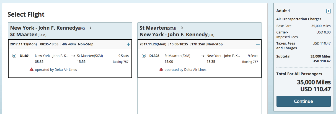Click route arrow in DL461 row
Image resolution: width=336 pixels, height=114 pixels.
pyautogui.click(x=73, y=56)
